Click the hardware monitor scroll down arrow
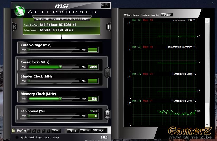Screen dimensions: 217x141 coord(207,124)
